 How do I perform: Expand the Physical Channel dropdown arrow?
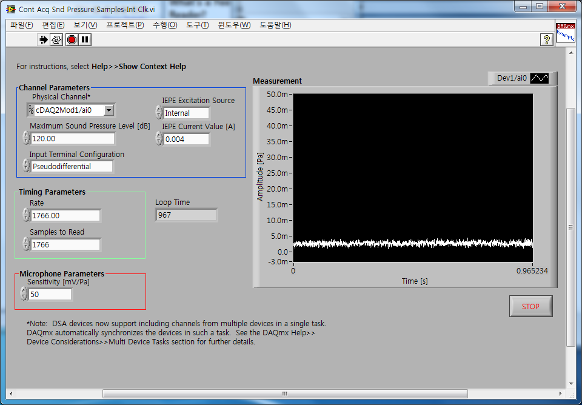(x=109, y=110)
